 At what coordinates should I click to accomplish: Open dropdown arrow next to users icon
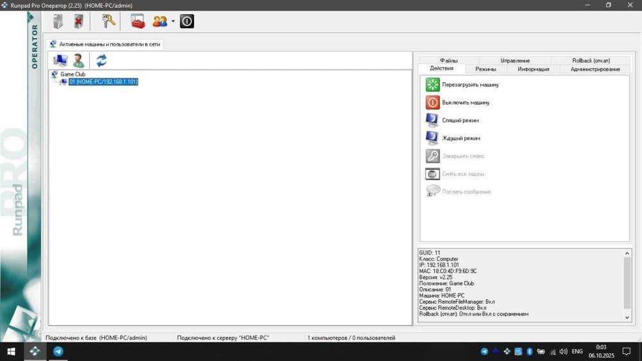pyautogui.click(x=173, y=21)
